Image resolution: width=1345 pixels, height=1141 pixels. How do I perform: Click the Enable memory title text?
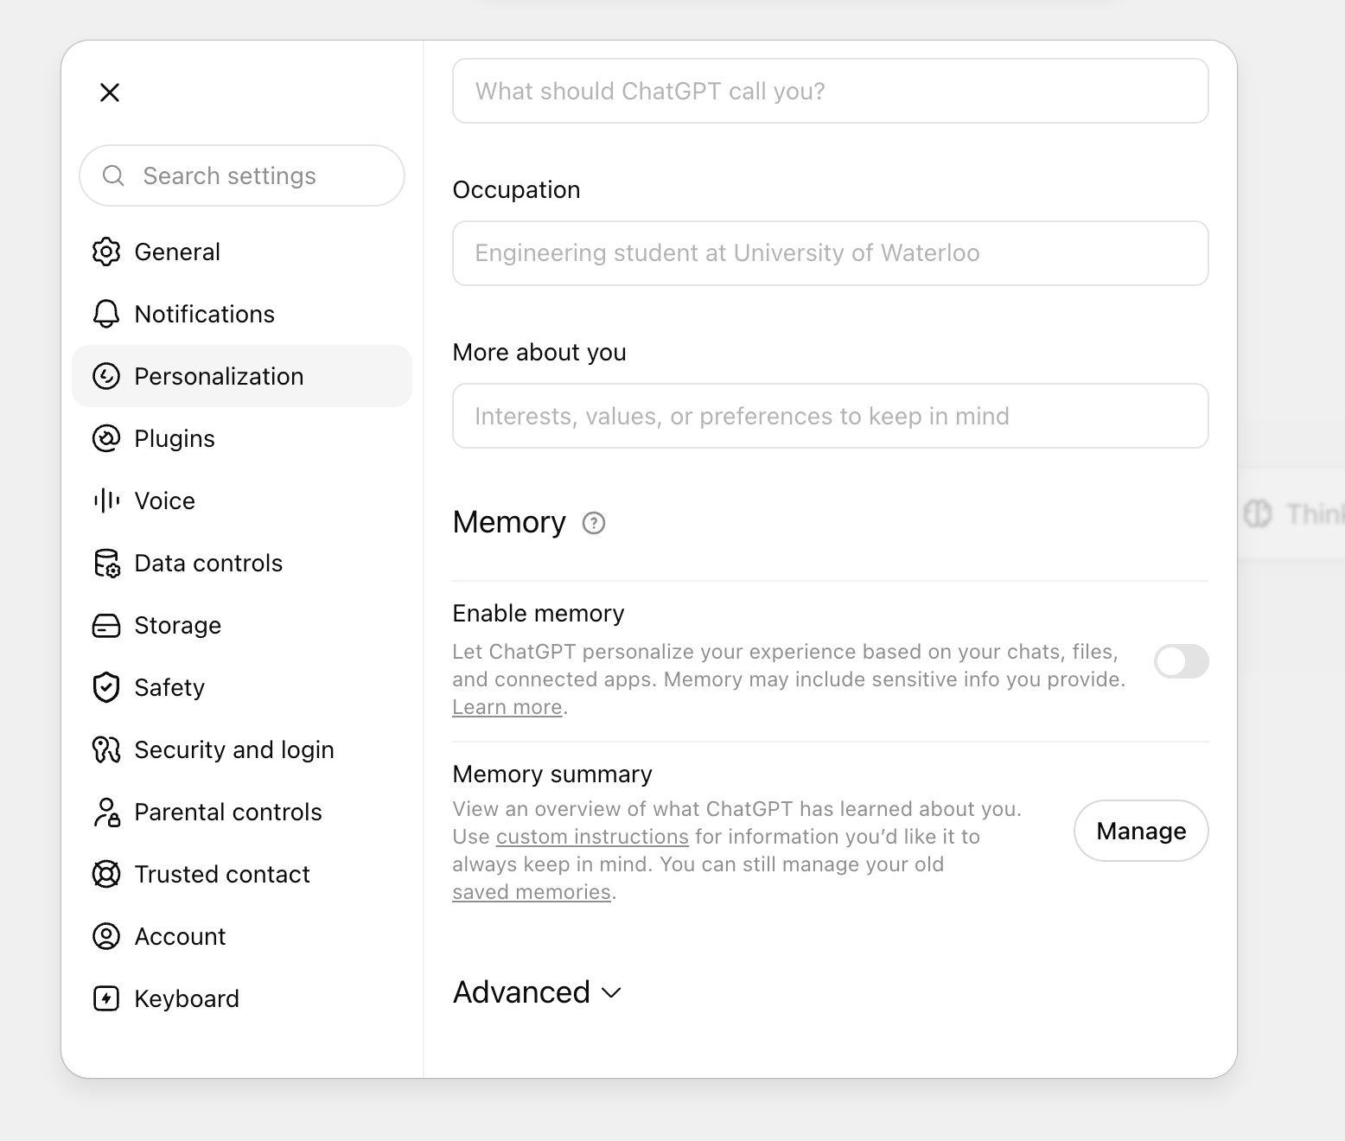tap(539, 613)
